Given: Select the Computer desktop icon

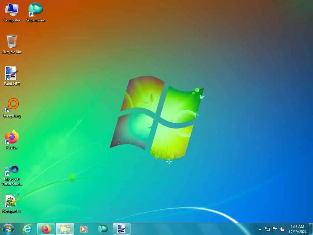Looking at the screenshot, I should (x=12, y=13).
